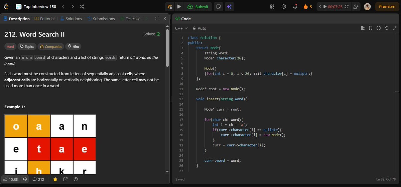Click the curly braces code icon

click(379, 28)
